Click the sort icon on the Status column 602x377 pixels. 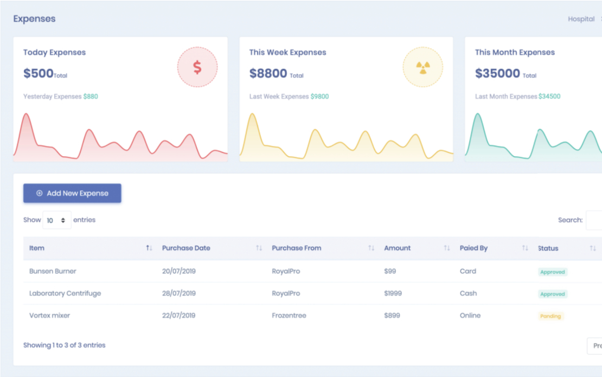pyautogui.click(x=593, y=248)
